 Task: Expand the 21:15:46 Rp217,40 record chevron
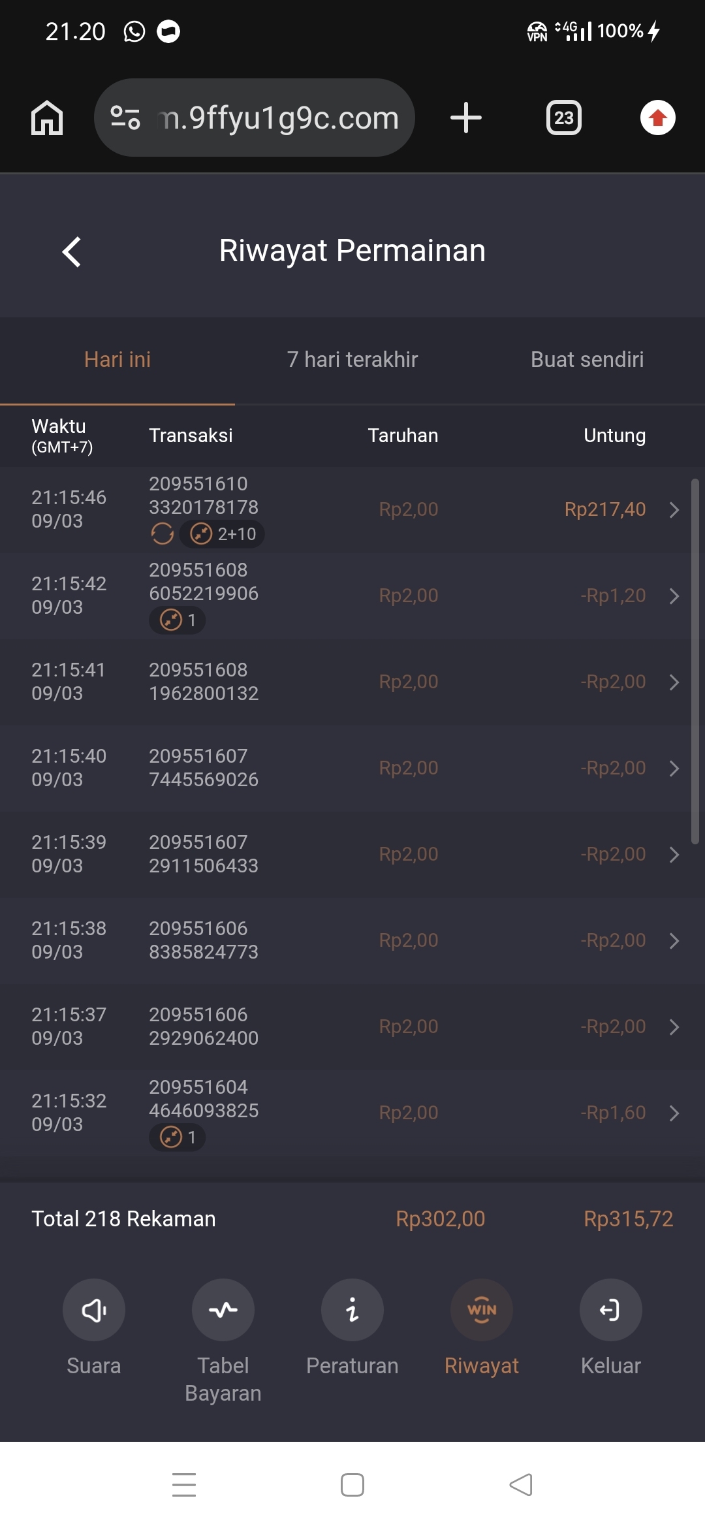[674, 510]
